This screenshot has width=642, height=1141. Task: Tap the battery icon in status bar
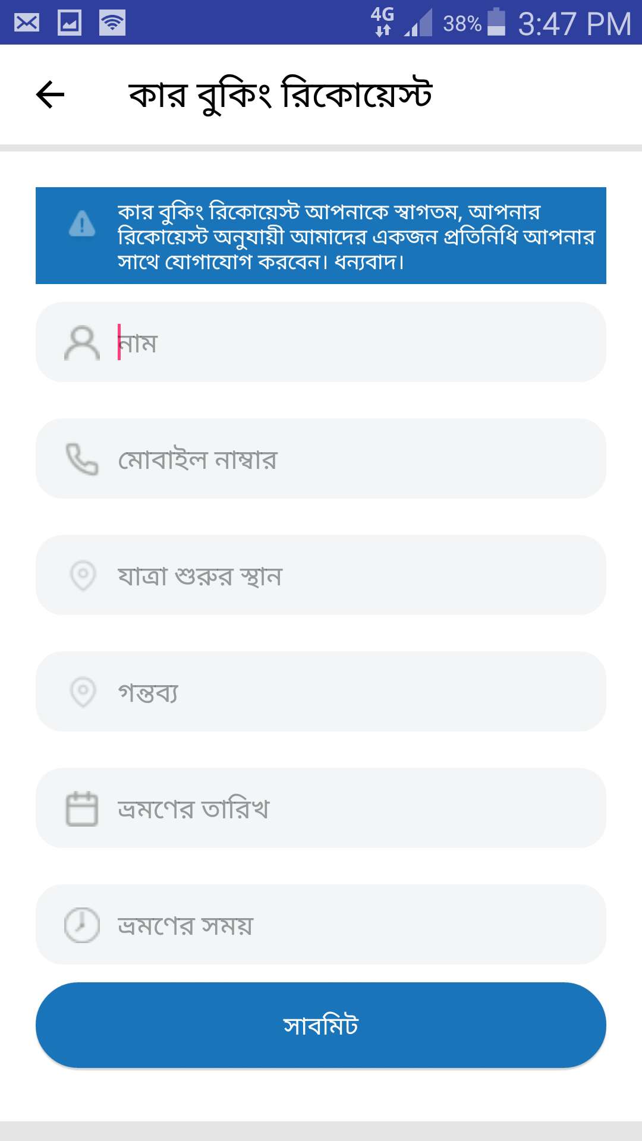click(x=496, y=23)
